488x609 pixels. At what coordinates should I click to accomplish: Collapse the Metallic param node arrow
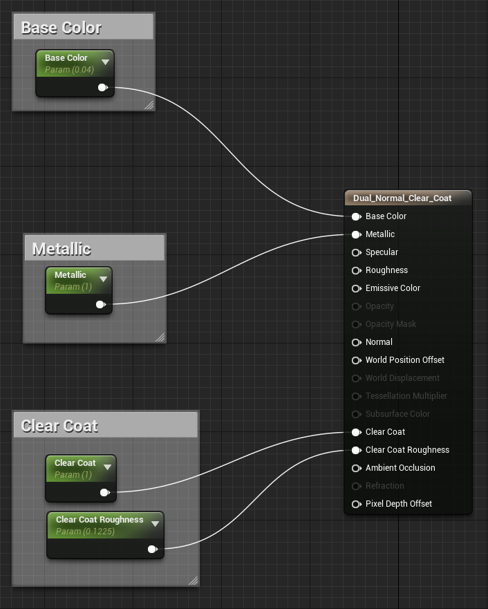103,279
